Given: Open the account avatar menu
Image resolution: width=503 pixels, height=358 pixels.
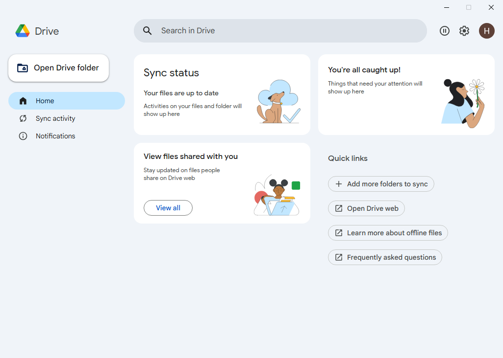Looking at the screenshot, I should [x=487, y=31].
